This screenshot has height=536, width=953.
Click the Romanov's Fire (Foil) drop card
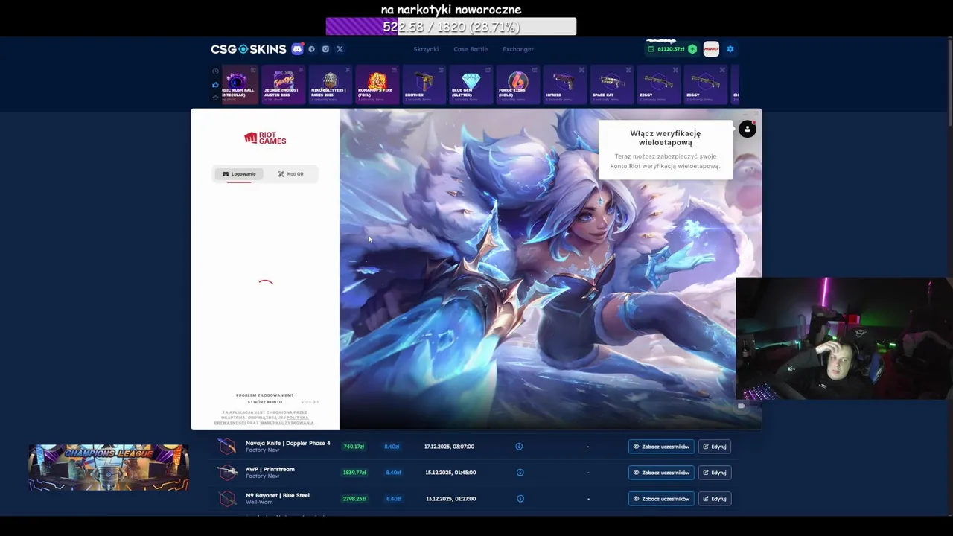(377, 84)
